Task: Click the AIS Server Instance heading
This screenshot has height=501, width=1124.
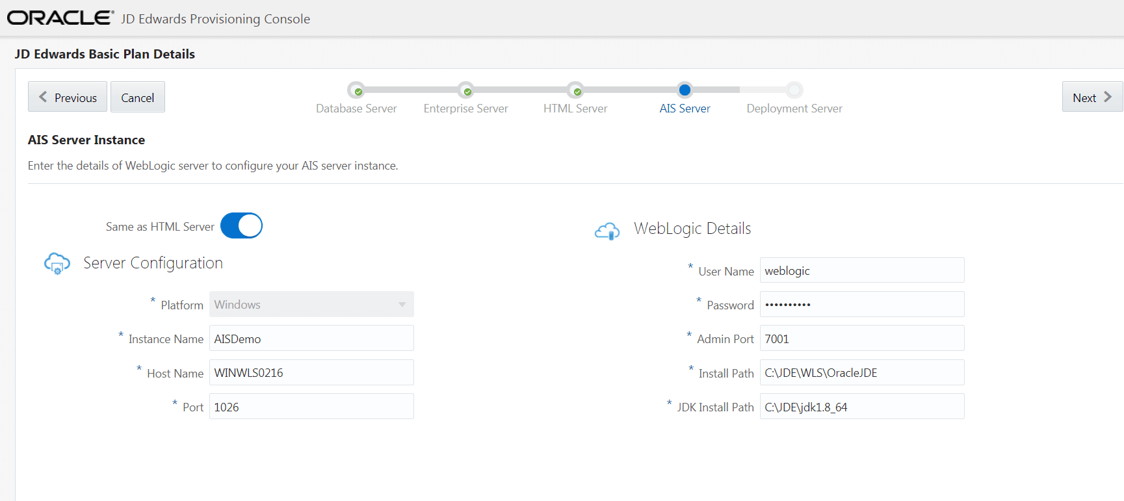Action: click(x=86, y=140)
